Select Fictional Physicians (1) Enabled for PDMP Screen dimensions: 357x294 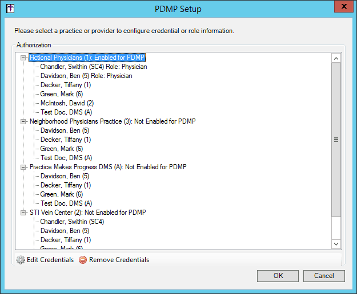click(87, 58)
